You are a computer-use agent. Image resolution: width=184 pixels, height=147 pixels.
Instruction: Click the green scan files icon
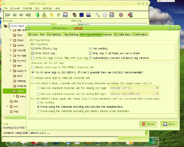click(x=37, y=15)
